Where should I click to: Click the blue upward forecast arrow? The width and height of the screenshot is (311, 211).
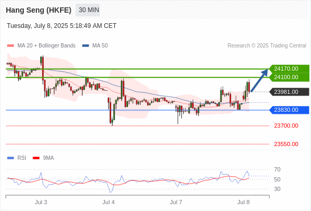(259, 80)
